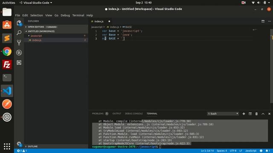
Task: Switch to the Problems panel tab
Action: [100, 113]
